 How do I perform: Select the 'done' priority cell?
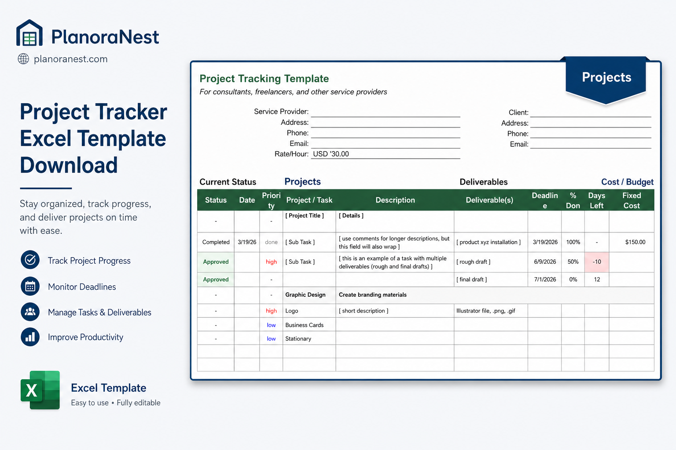pyautogui.click(x=271, y=242)
